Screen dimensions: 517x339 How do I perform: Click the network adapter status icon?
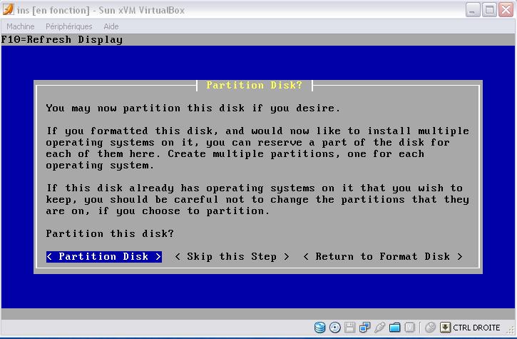[365, 328]
